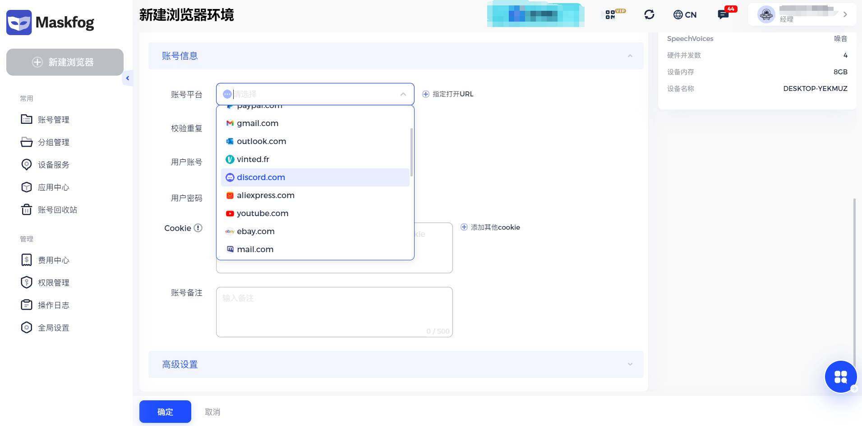Click the user avatar icon

point(766,14)
